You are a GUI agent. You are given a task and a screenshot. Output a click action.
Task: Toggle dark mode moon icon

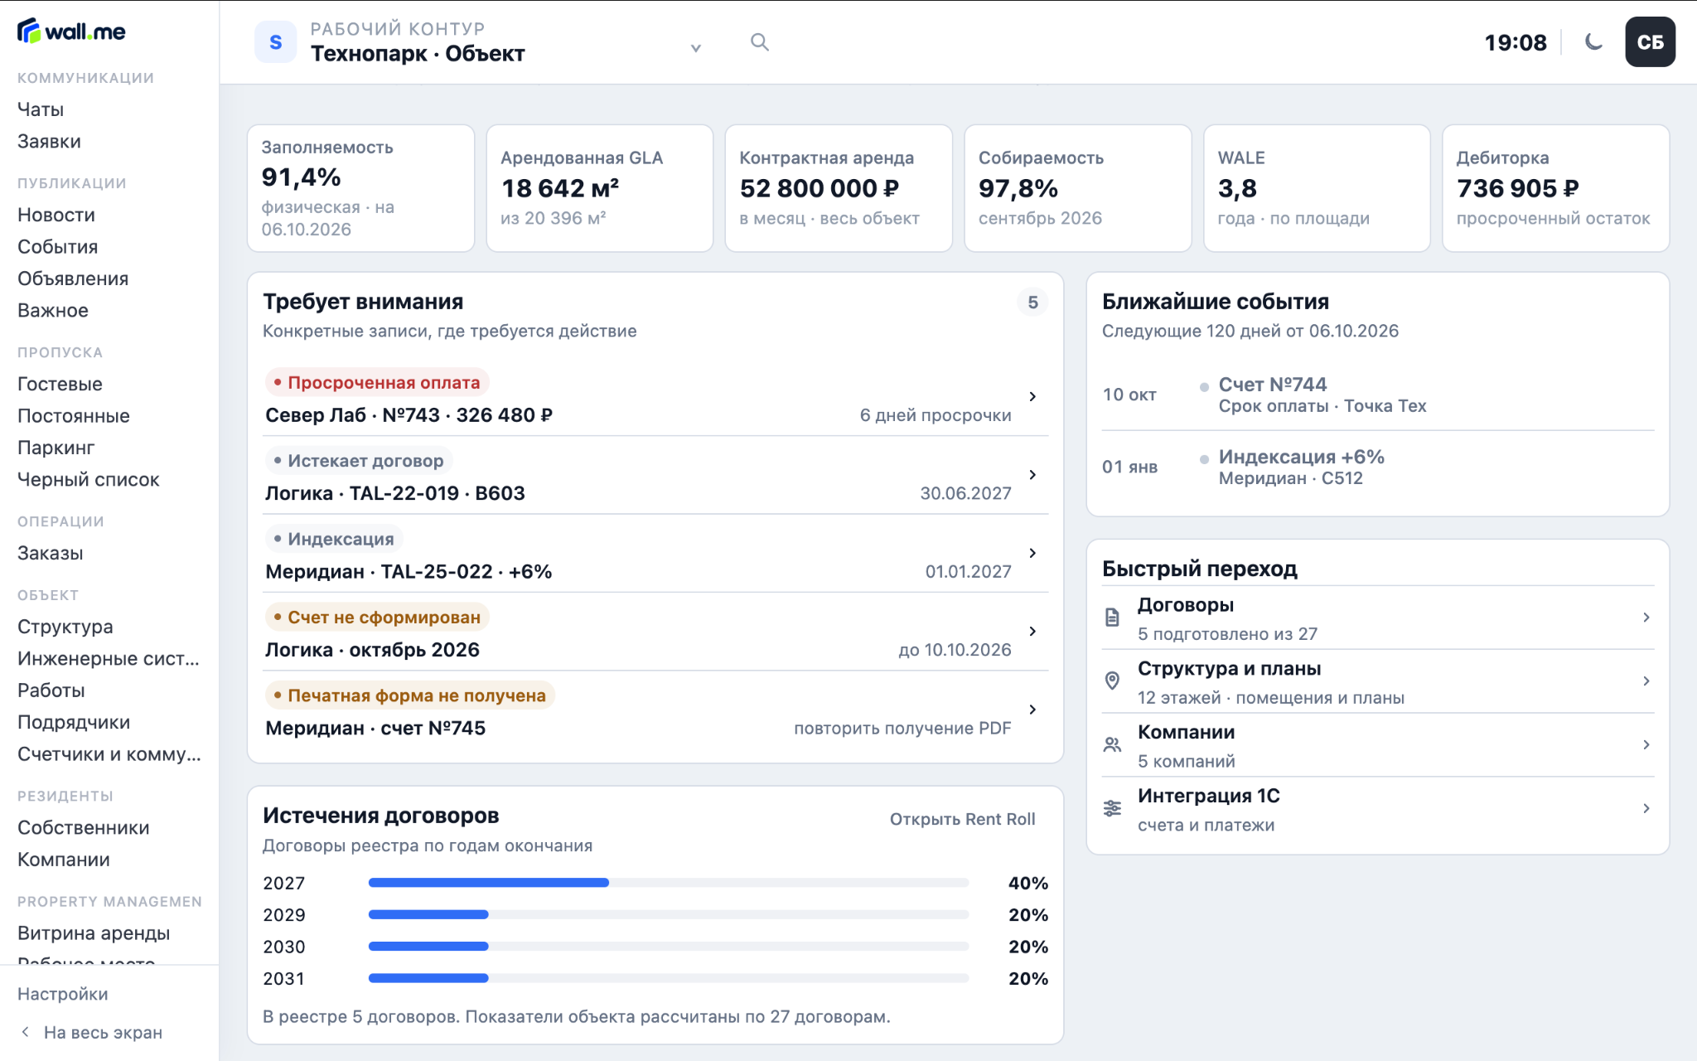point(1593,41)
